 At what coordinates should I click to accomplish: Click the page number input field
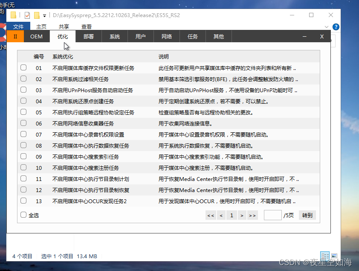point(273,216)
